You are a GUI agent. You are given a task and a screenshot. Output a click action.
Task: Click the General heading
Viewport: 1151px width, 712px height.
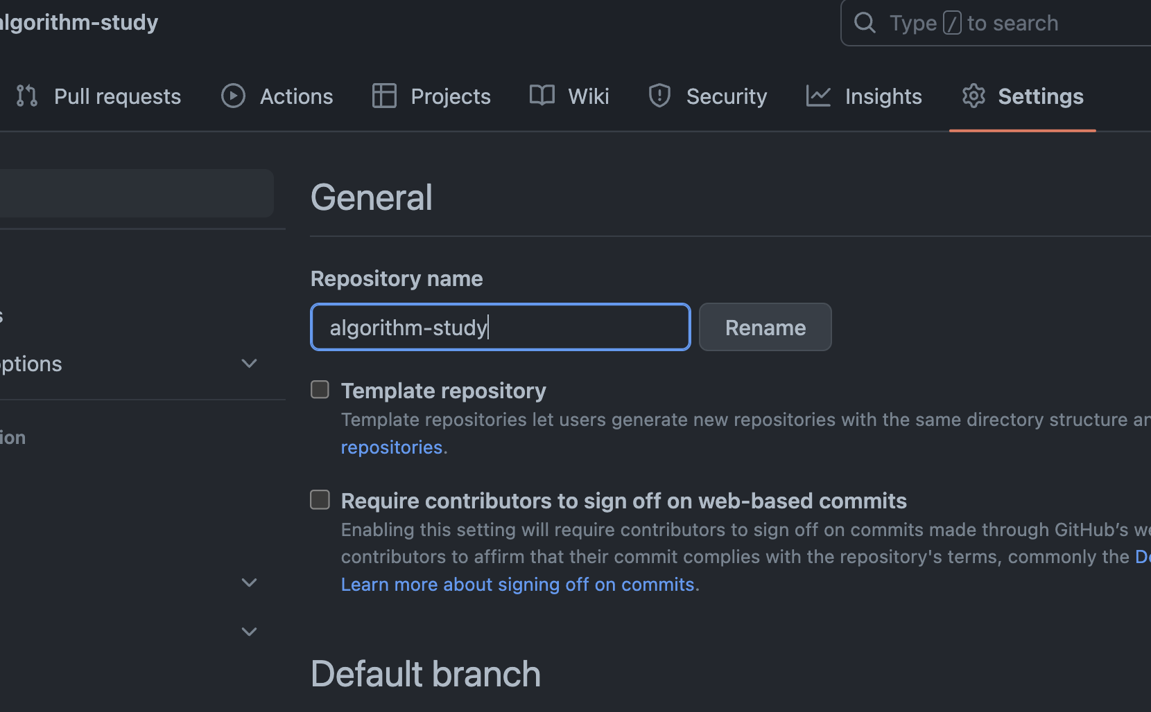click(372, 197)
